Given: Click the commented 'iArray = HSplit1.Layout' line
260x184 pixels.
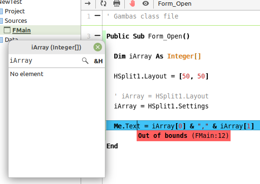Looking at the screenshot, I should [161, 96].
